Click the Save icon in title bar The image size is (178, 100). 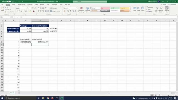13,2
